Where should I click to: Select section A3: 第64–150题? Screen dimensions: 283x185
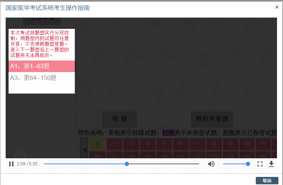point(42,78)
